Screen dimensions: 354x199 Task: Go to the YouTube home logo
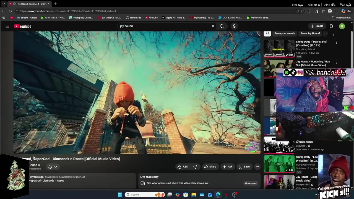pos(23,26)
